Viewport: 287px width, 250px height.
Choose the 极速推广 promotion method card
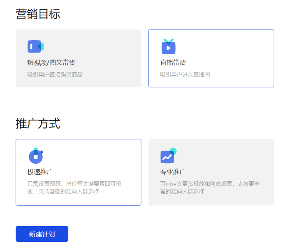(78, 172)
